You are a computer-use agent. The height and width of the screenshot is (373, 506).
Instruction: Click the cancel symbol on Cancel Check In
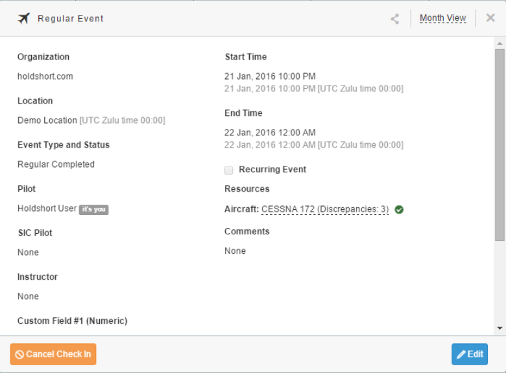click(19, 354)
